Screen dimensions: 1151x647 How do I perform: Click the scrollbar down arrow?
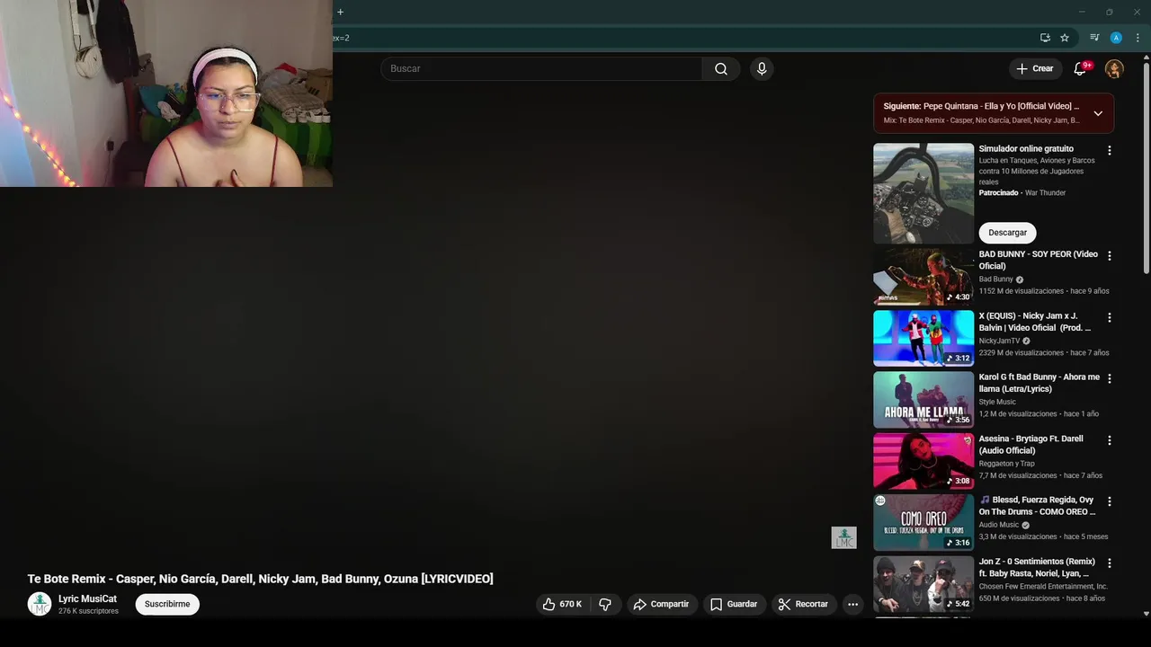coord(1146,614)
